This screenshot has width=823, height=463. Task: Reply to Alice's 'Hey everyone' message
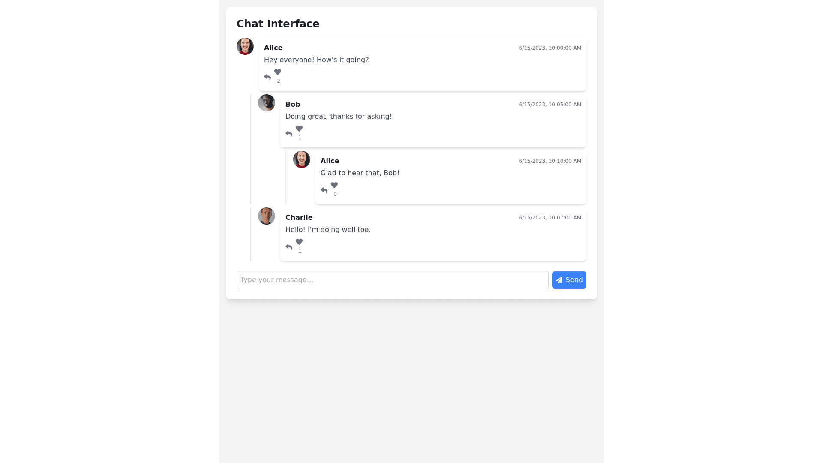[x=267, y=77]
